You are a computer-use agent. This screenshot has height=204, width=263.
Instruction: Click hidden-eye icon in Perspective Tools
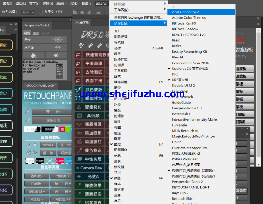tap(56, 55)
